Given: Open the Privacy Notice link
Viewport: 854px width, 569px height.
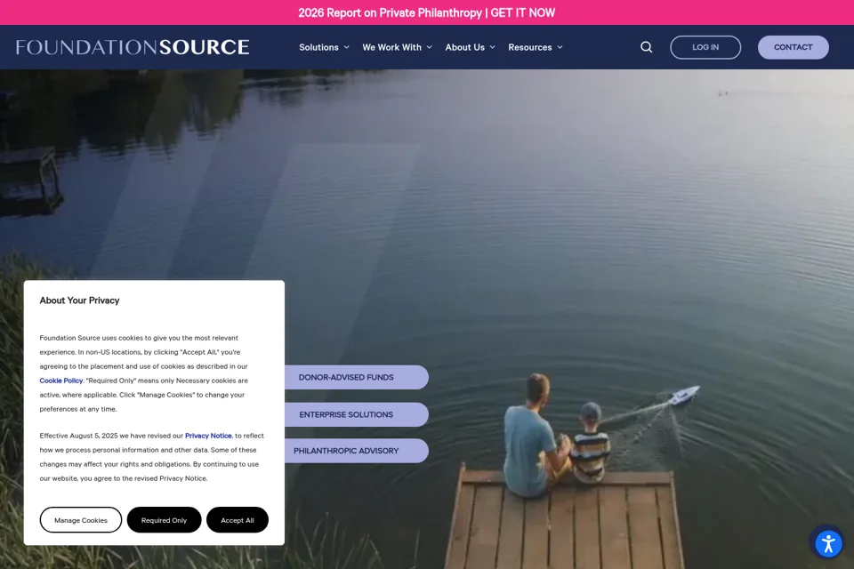Looking at the screenshot, I should point(208,436).
